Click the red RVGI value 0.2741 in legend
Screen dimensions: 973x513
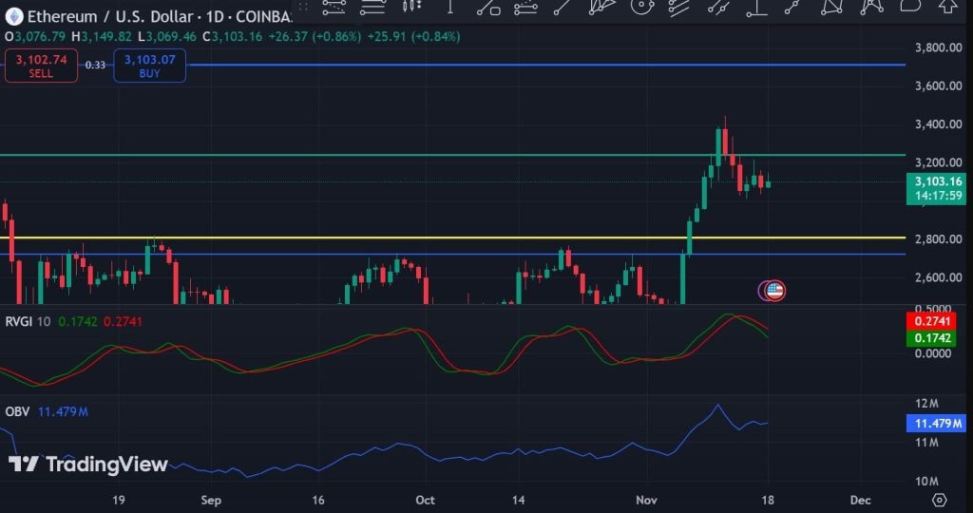(x=123, y=321)
